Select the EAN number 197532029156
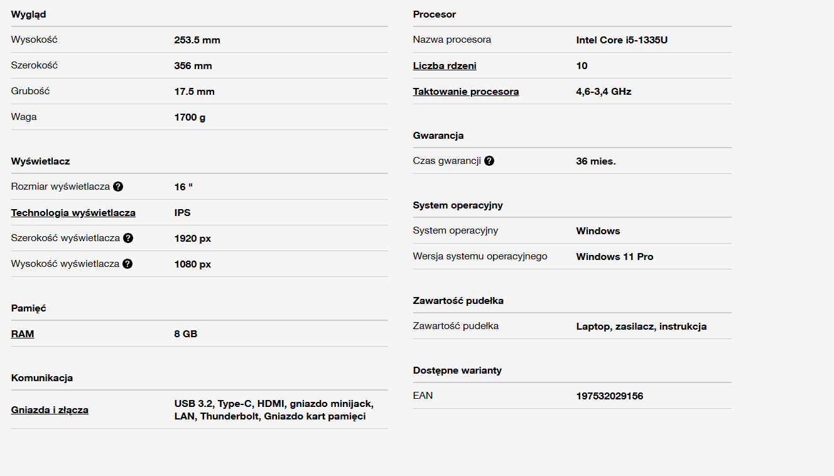 pos(610,396)
